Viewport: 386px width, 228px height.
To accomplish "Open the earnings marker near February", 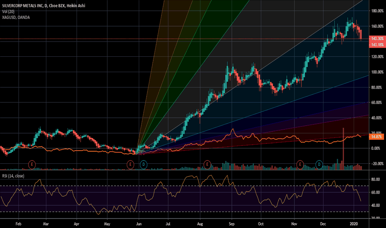I will pyautogui.click(x=32, y=165).
